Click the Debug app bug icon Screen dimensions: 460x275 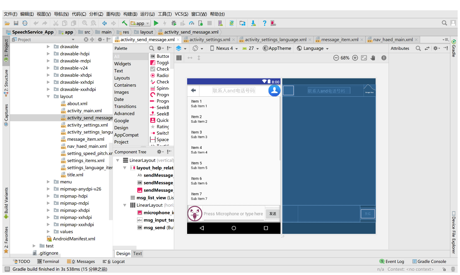[x=173, y=23]
